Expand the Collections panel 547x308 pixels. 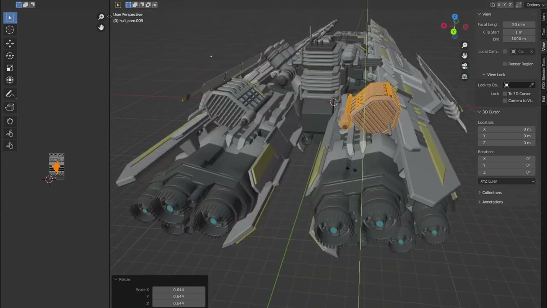(479, 192)
